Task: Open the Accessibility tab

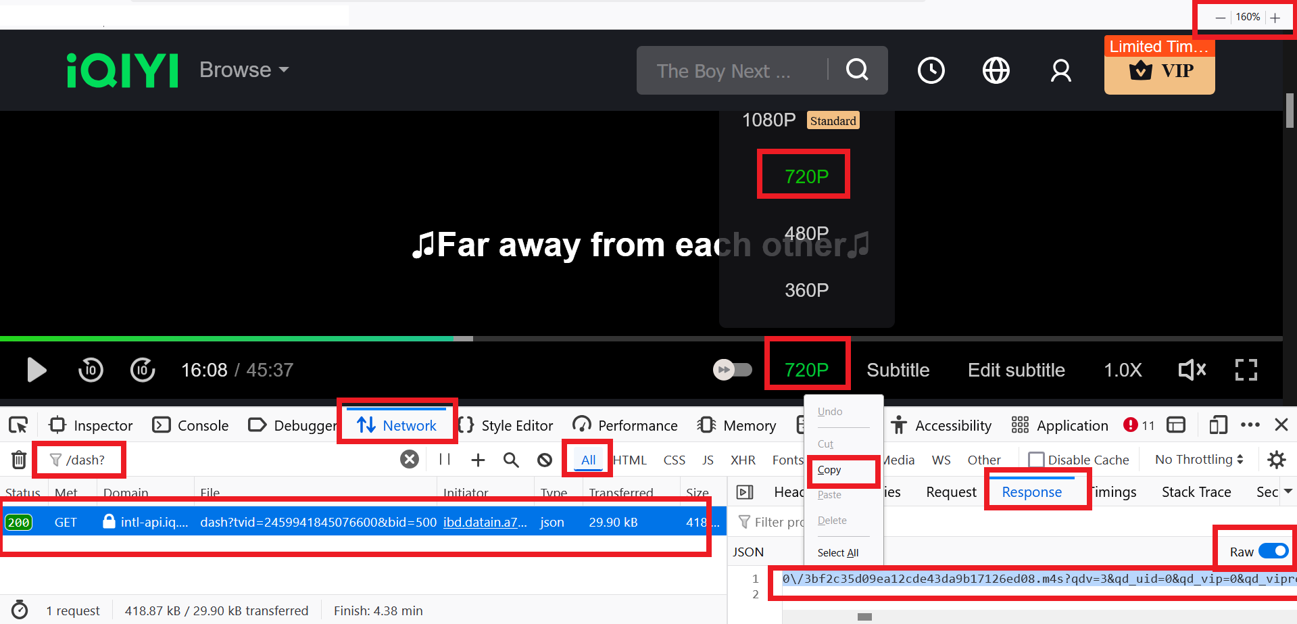Action: [941, 425]
